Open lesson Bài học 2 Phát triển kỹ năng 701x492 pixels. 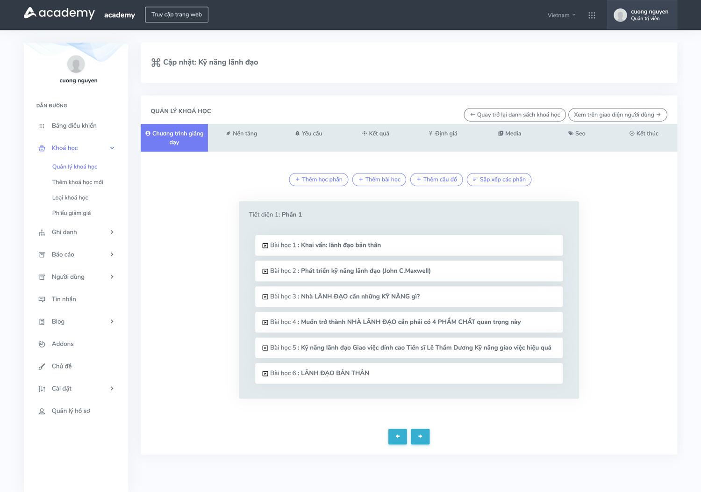[409, 271]
